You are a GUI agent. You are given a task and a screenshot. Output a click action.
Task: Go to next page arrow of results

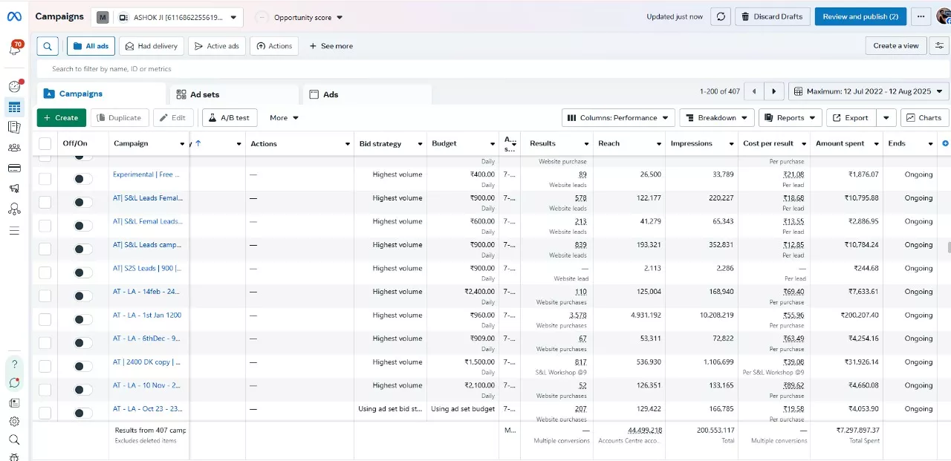773,91
